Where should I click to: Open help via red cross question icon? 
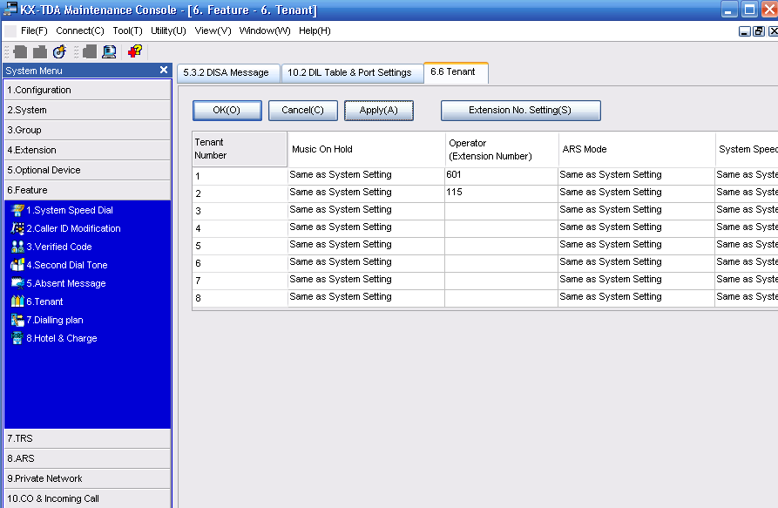click(x=135, y=51)
